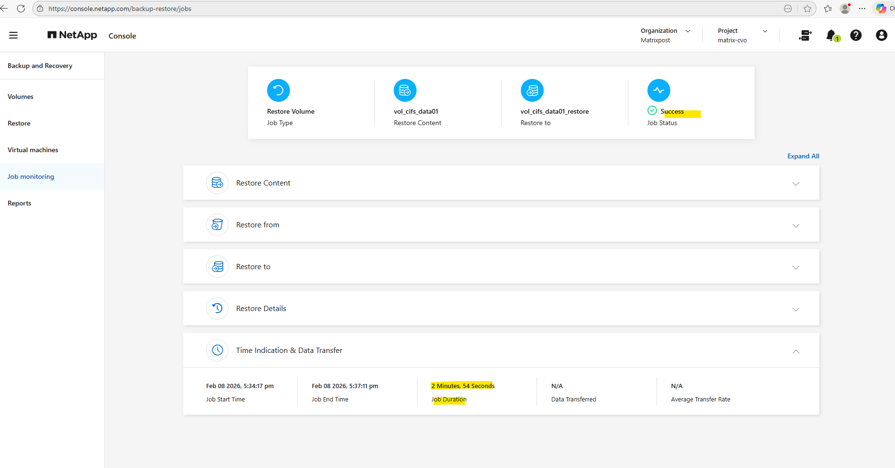Expand the Restore to section
The image size is (895, 468).
(x=796, y=267)
